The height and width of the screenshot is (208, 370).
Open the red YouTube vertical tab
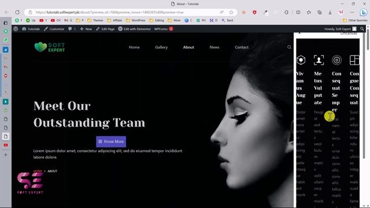6,145
